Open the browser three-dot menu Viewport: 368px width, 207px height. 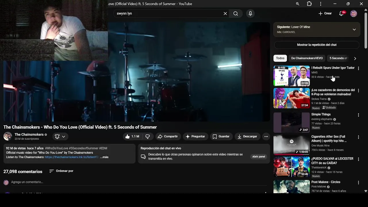(321, 4)
